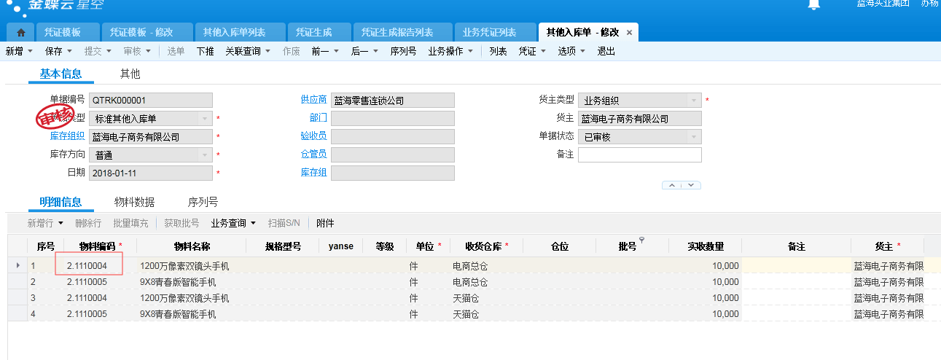Select the 序列号 detail tab
Viewport: 941px width, 360px height.
click(x=203, y=202)
